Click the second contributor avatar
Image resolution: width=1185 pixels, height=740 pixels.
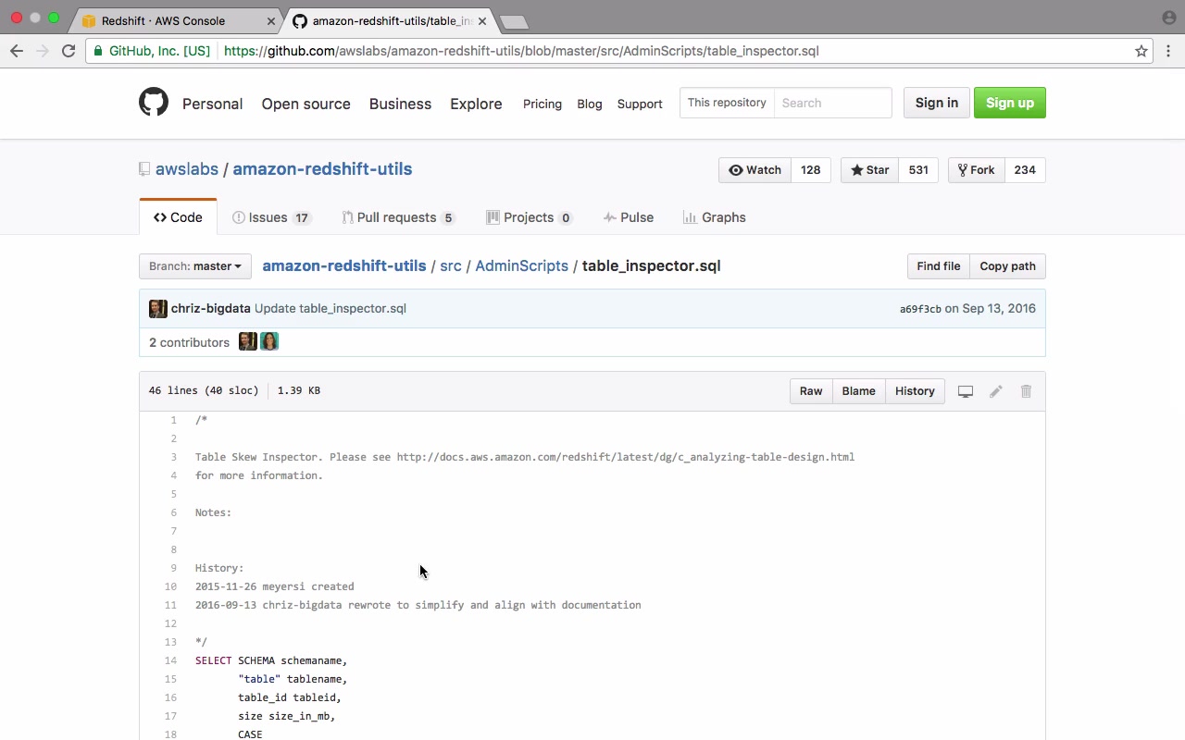click(x=269, y=341)
